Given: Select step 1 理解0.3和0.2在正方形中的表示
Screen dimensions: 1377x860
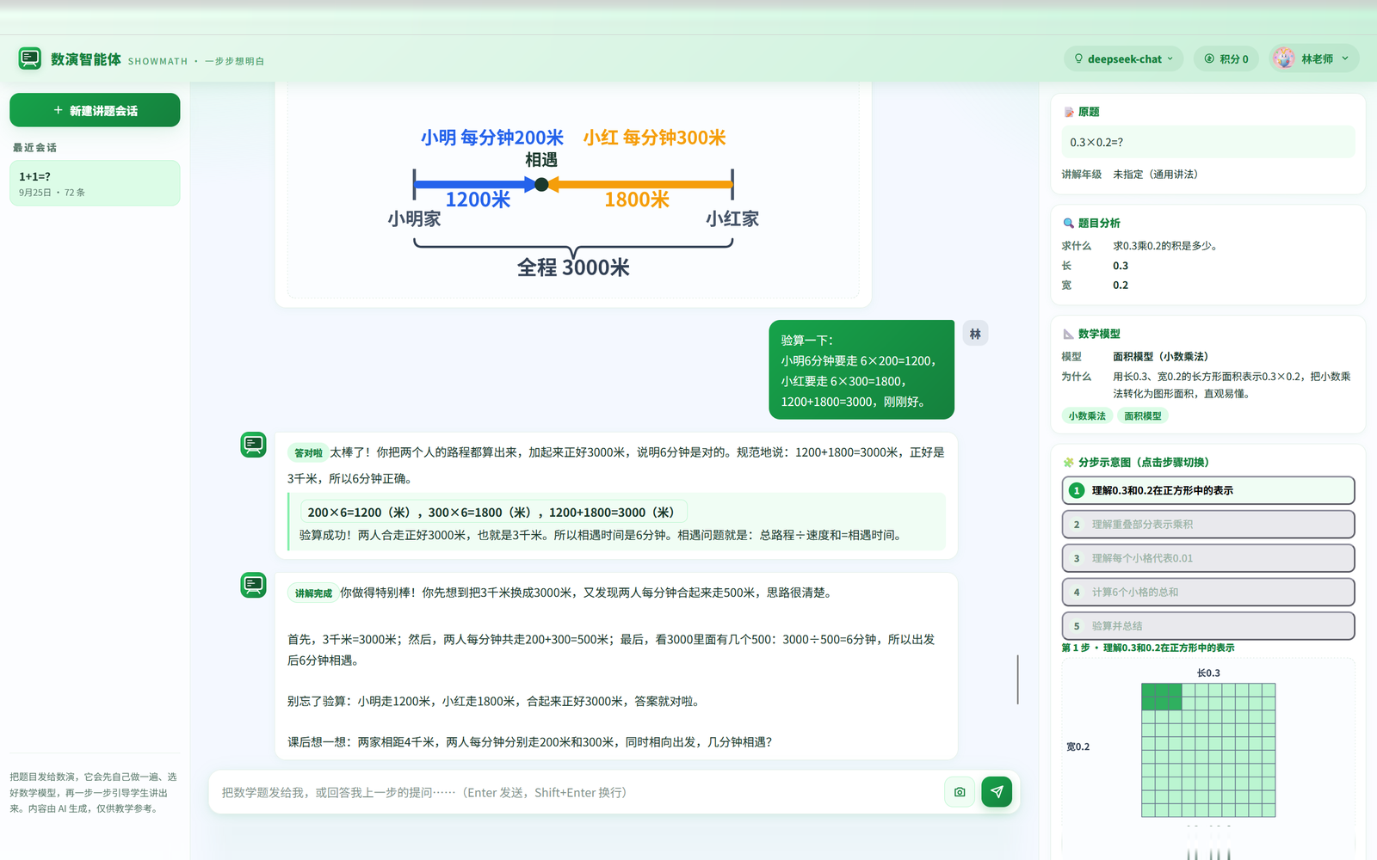Looking at the screenshot, I should [x=1208, y=490].
